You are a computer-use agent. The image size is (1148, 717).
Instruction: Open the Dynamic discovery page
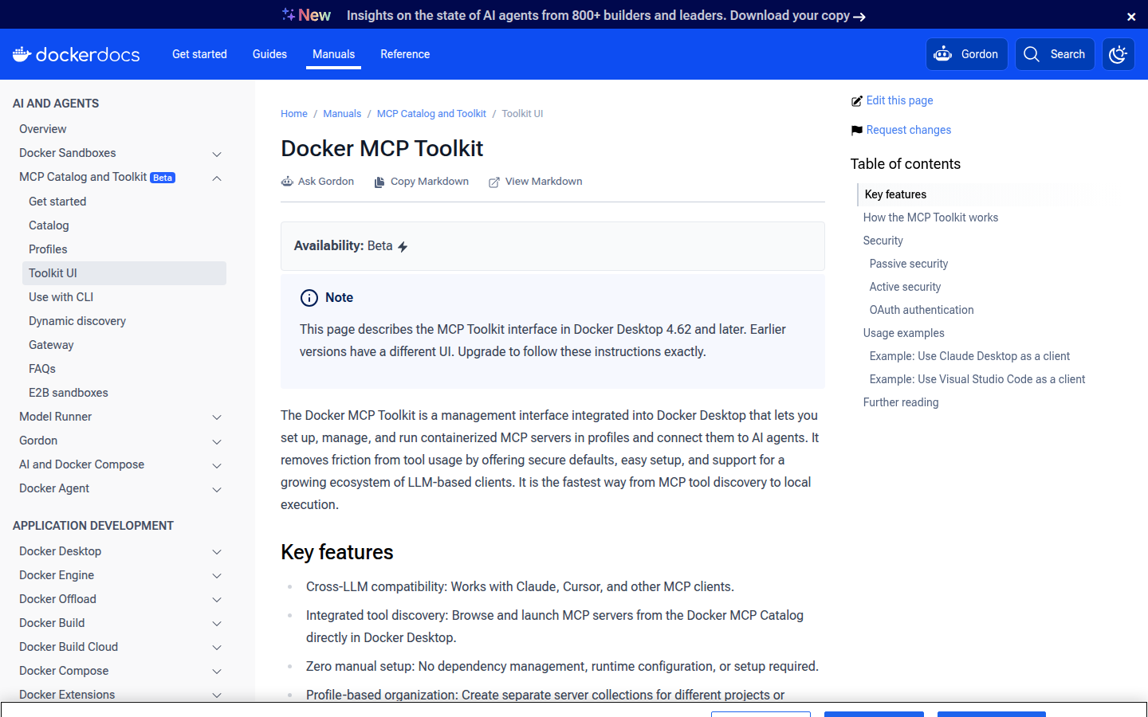coord(77,321)
